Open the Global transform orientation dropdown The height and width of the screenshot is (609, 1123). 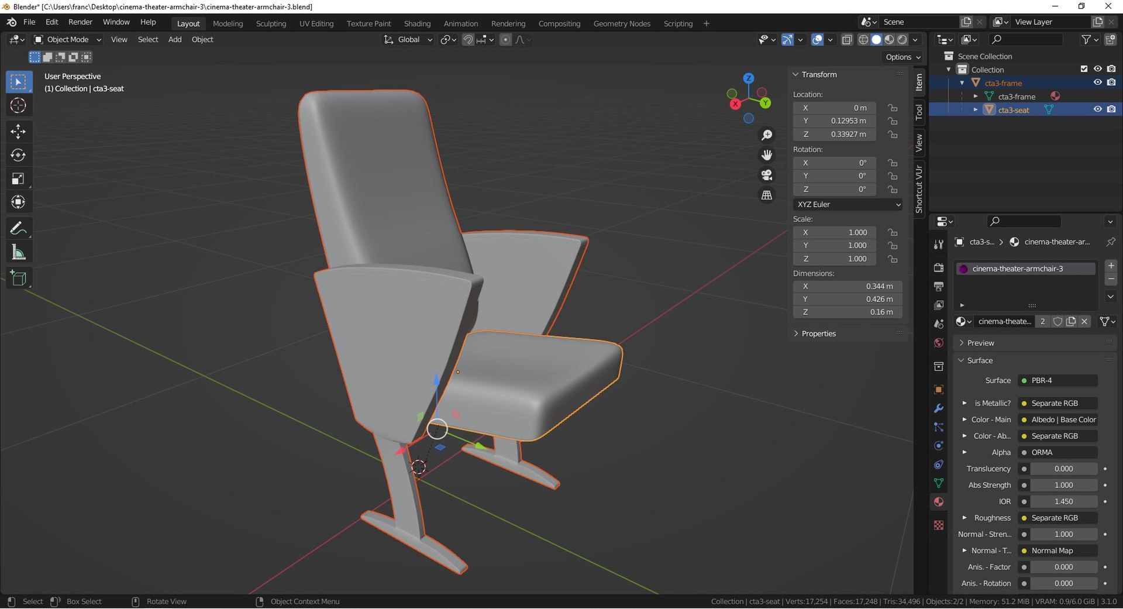click(408, 40)
